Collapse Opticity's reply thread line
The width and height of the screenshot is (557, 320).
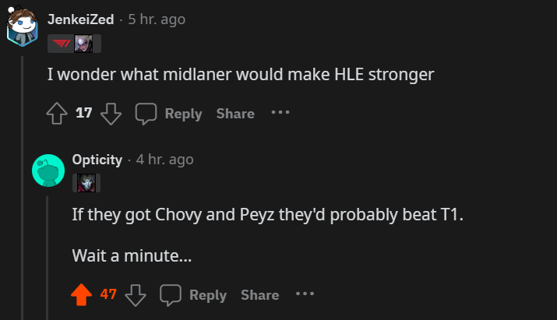tap(48, 249)
